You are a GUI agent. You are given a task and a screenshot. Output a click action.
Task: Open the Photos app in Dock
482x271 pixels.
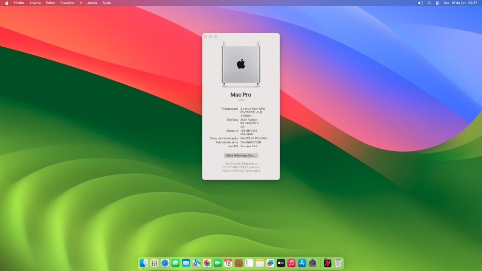click(207, 263)
